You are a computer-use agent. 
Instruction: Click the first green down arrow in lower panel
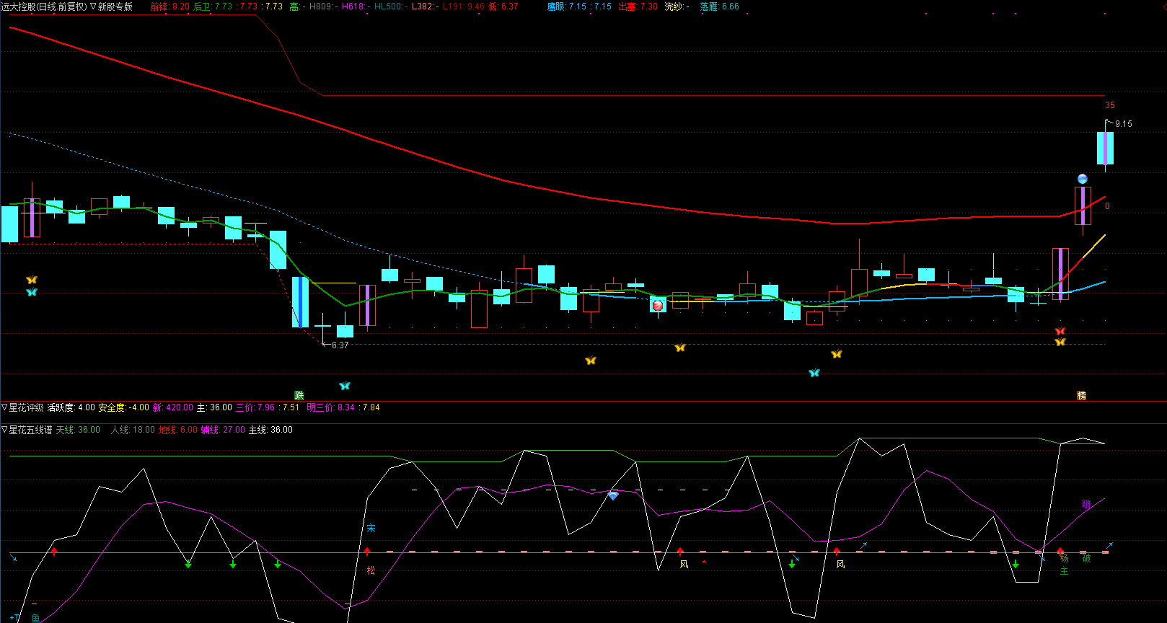[x=188, y=563]
